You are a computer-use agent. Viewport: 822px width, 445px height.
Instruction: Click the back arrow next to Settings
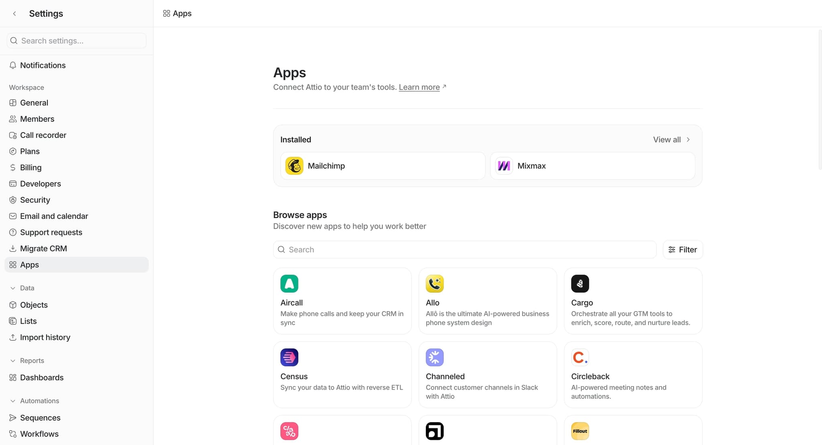[x=14, y=13]
